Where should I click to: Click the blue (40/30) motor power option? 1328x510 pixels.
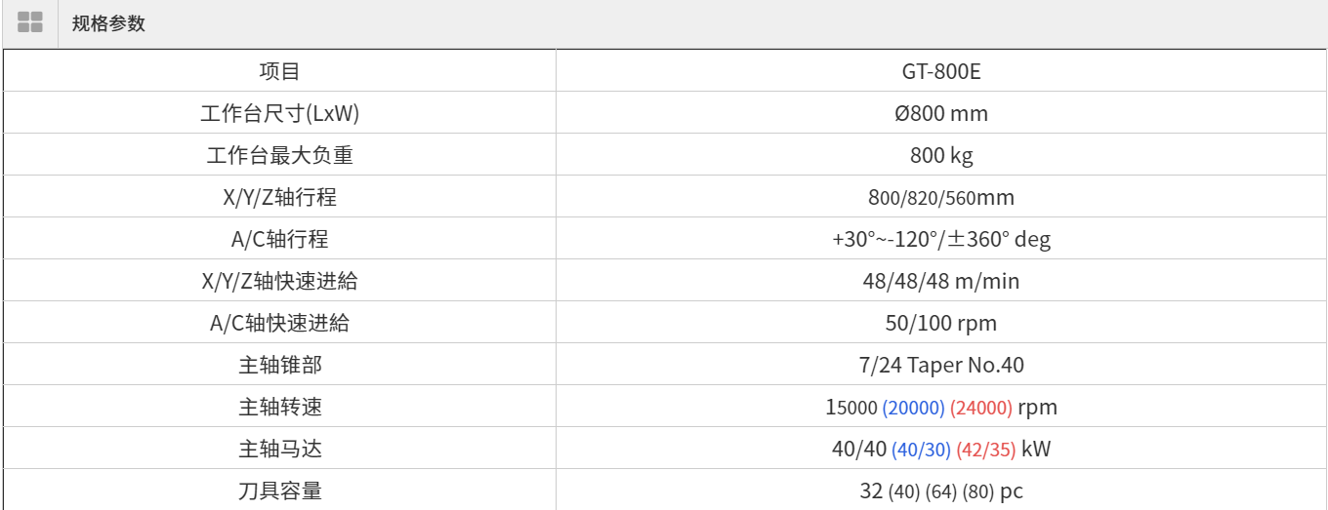(920, 450)
